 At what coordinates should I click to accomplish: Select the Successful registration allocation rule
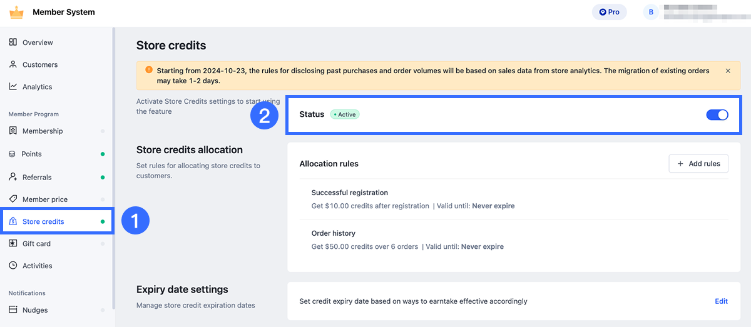coord(350,193)
